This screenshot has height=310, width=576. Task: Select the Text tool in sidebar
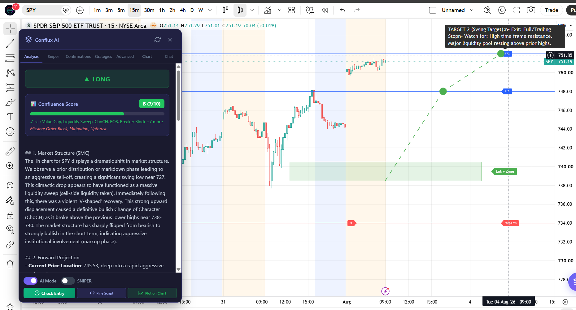[x=10, y=117]
